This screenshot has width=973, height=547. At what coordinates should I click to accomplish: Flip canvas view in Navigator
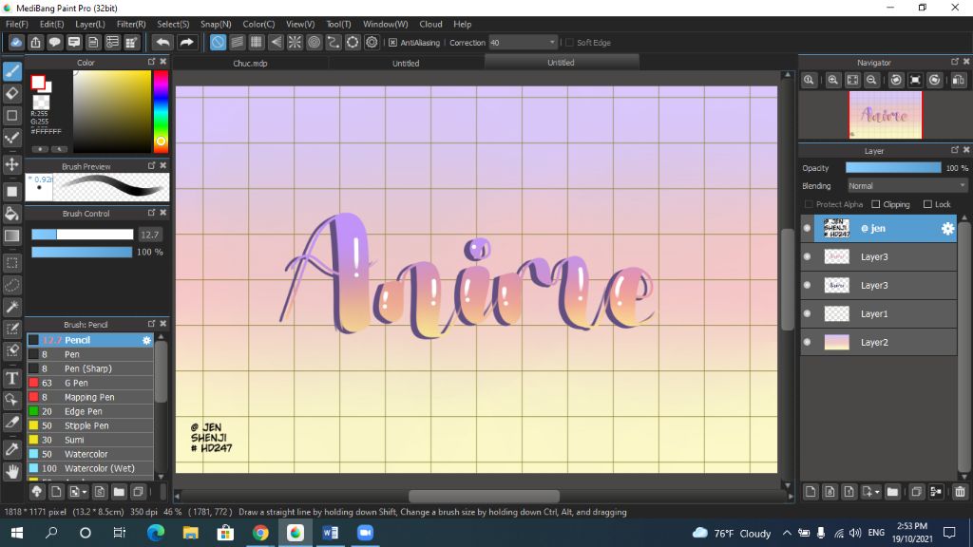pos(959,80)
